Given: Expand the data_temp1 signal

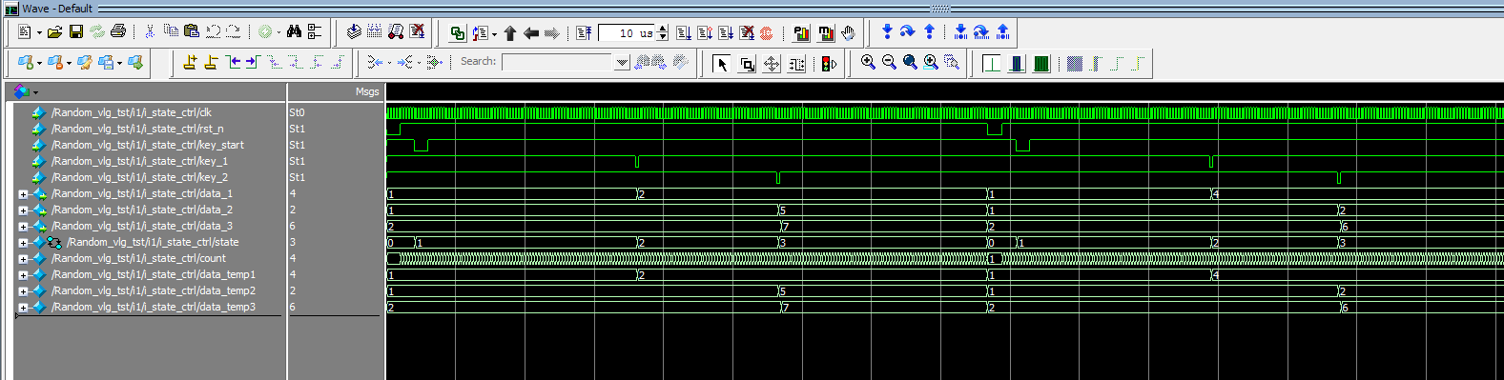Looking at the screenshot, I should (23, 274).
